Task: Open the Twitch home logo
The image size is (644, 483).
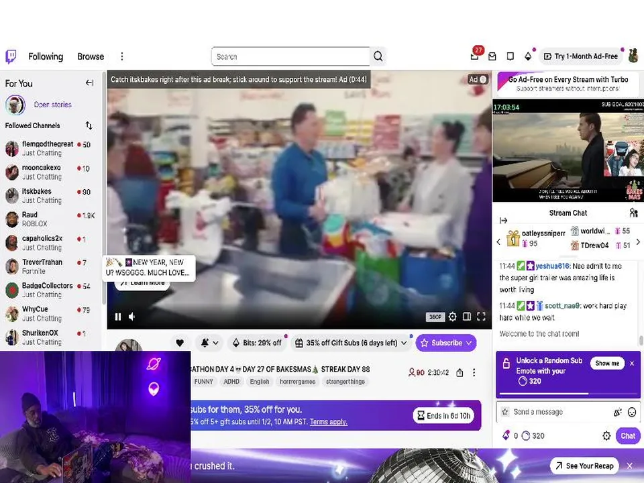Action: click(11, 56)
